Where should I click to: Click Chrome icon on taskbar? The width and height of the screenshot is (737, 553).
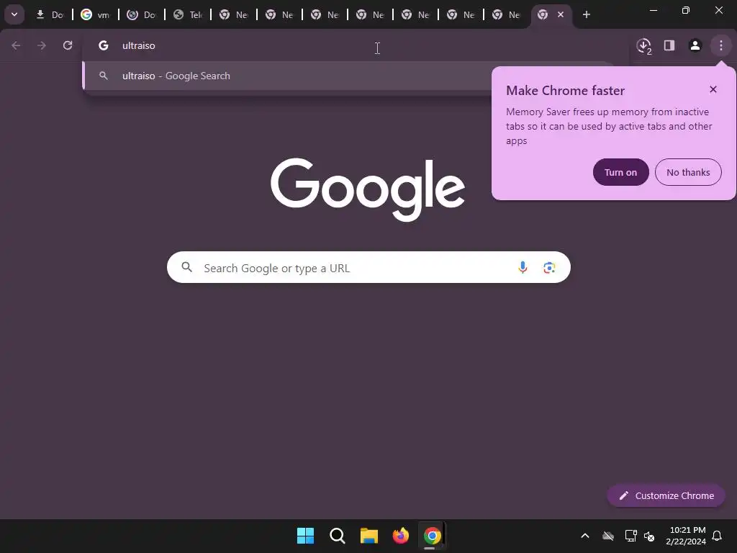pyautogui.click(x=433, y=536)
